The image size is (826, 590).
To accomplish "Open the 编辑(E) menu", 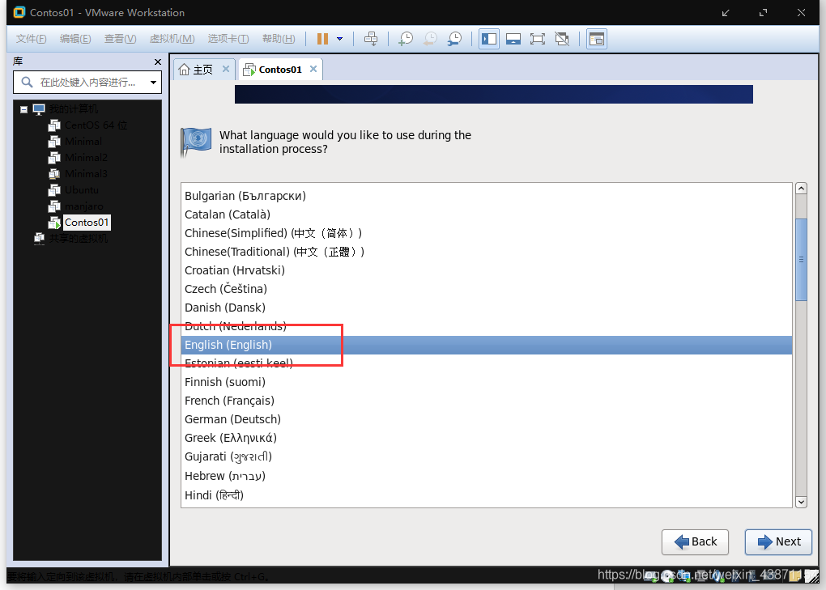I will pyautogui.click(x=75, y=39).
